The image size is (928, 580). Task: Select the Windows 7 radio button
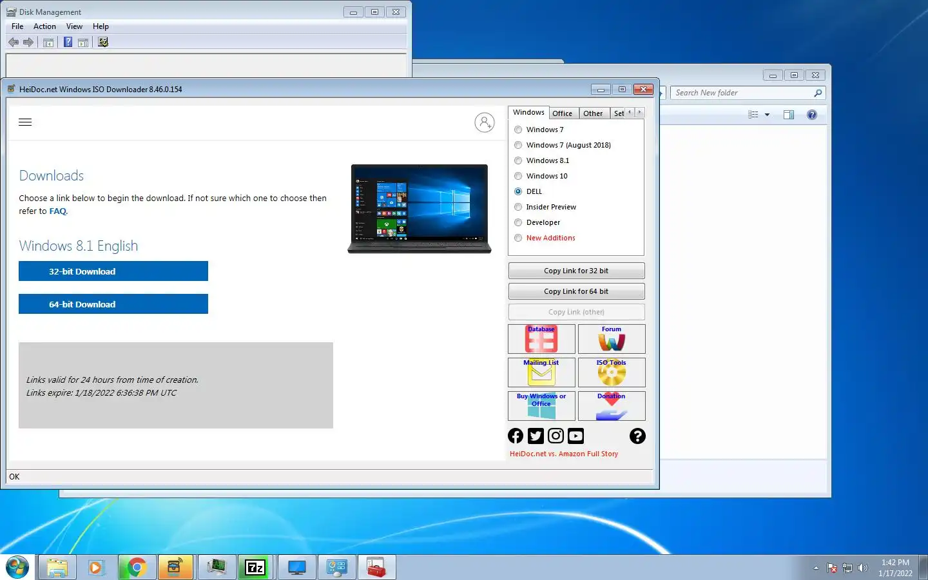click(518, 130)
